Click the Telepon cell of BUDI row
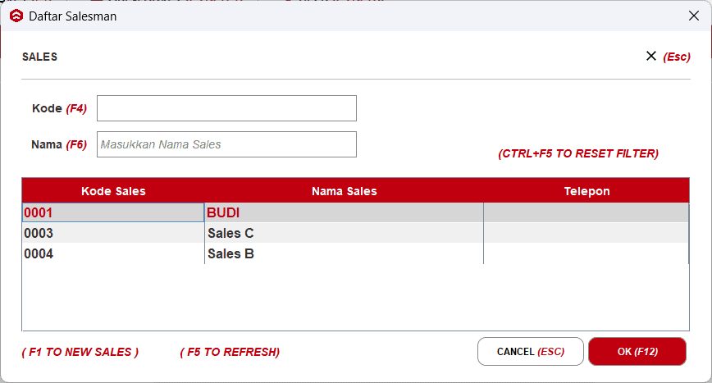Screen dimensions: 712x383 coord(586,212)
